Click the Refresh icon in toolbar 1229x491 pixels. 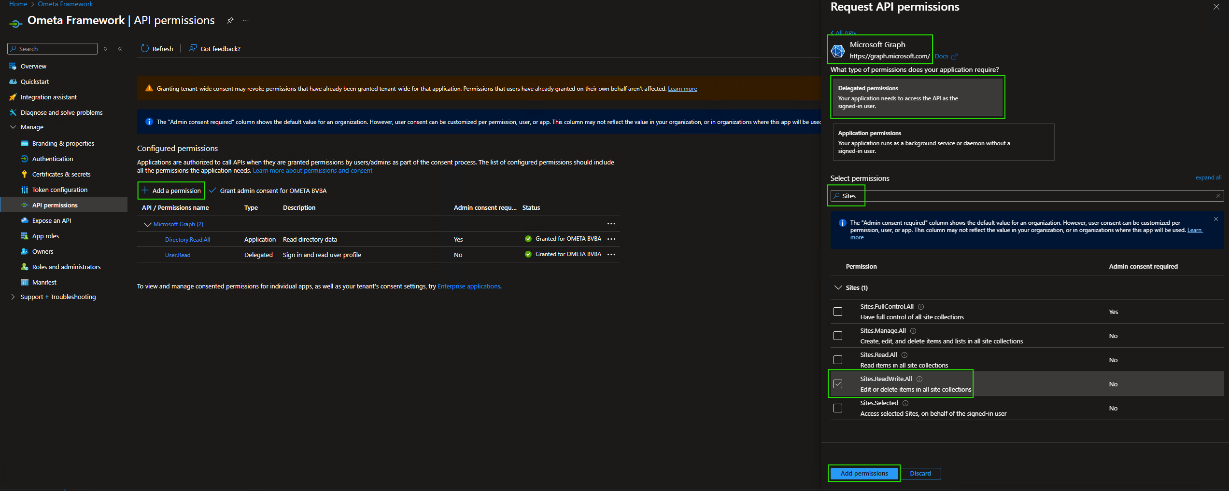pos(144,48)
